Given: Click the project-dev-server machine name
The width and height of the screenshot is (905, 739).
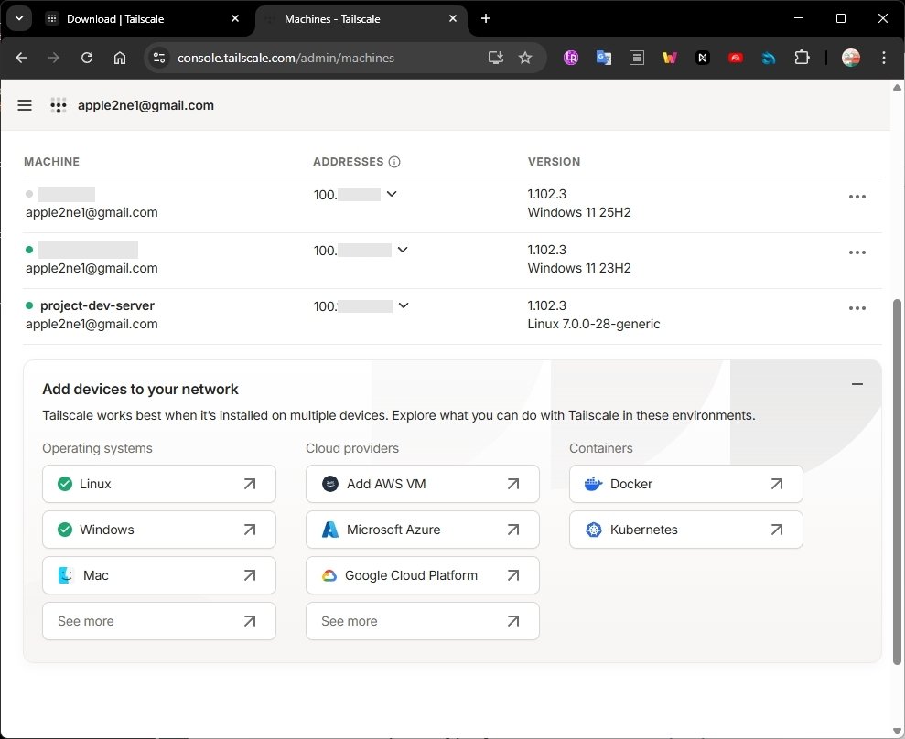Looking at the screenshot, I should [x=98, y=305].
